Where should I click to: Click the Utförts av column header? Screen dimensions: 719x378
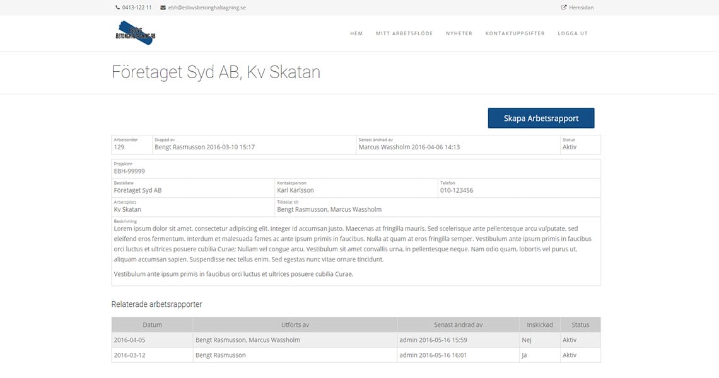(x=295, y=325)
